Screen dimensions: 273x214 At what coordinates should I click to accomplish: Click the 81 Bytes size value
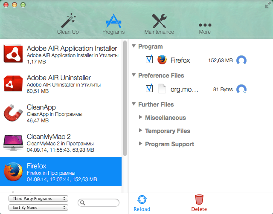point(223,90)
